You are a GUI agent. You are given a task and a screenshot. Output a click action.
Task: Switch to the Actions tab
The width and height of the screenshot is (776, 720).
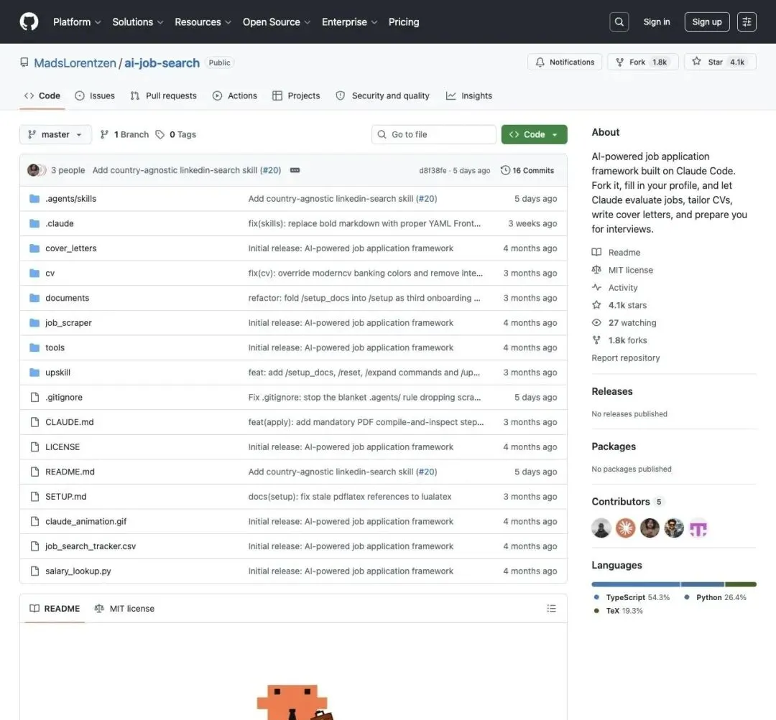pyautogui.click(x=234, y=96)
